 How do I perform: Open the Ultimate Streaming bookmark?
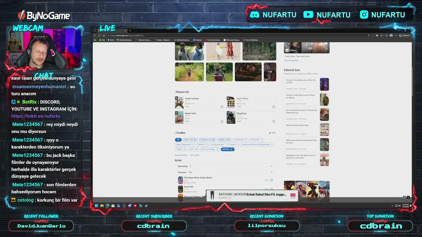(x=182, y=40)
